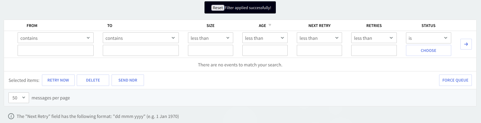Click the Choose status button
This screenshot has height=123, width=481.
[x=428, y=51]
